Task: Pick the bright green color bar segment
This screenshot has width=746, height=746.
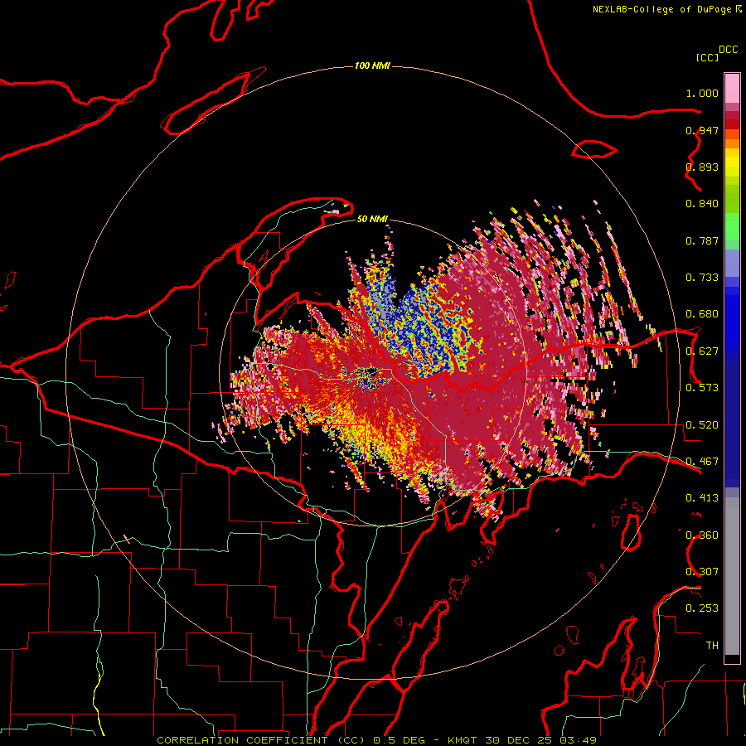Action: click(732, 225)
